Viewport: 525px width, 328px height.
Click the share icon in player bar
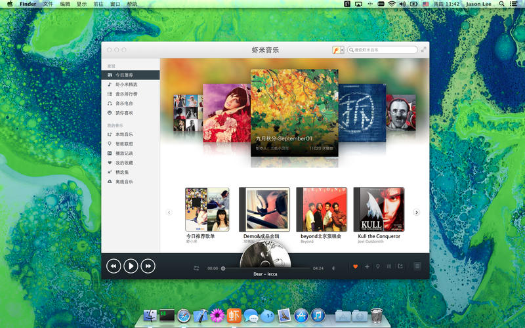click(x=400, y=266)
